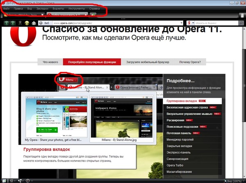Open the Вид menu
This screenshot has height=183, width=246.
30,9
